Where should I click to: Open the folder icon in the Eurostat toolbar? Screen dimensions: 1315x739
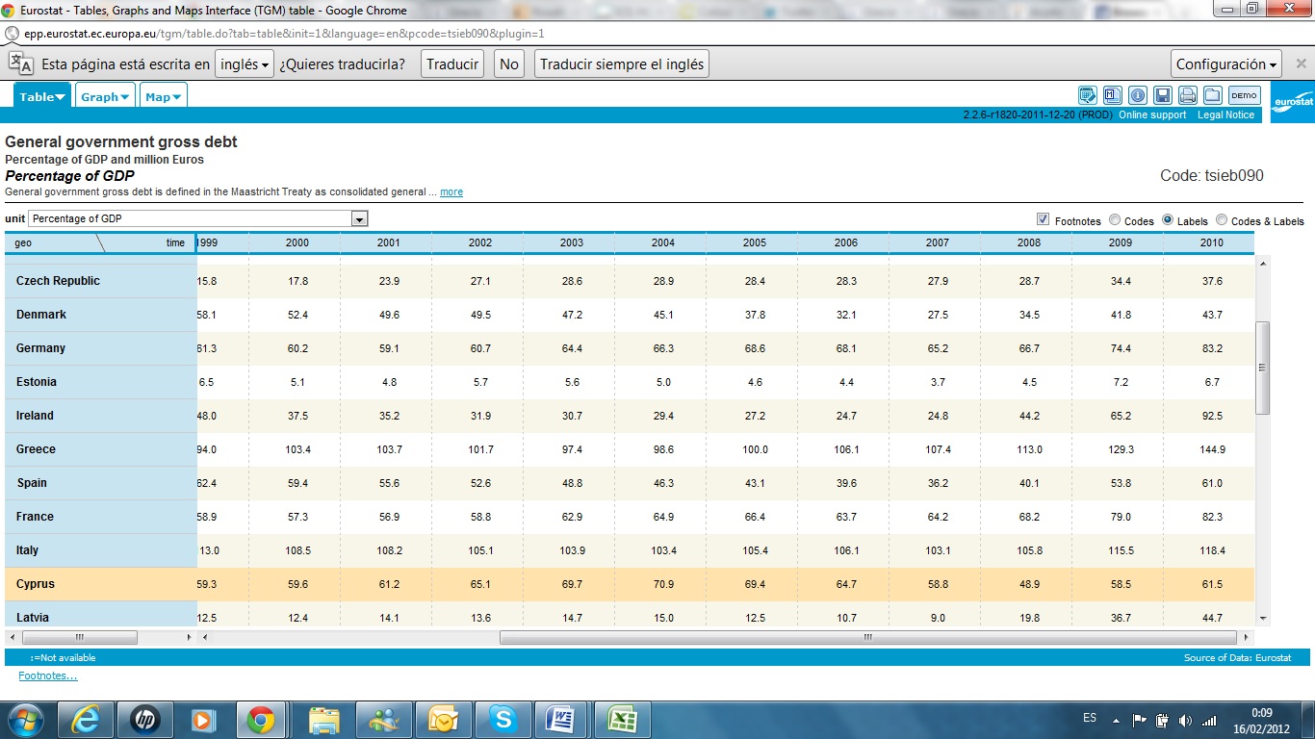click(1213, 95)
